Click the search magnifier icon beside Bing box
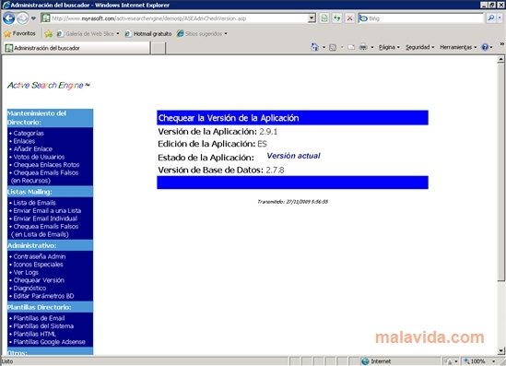 click(x=491, y=18)
